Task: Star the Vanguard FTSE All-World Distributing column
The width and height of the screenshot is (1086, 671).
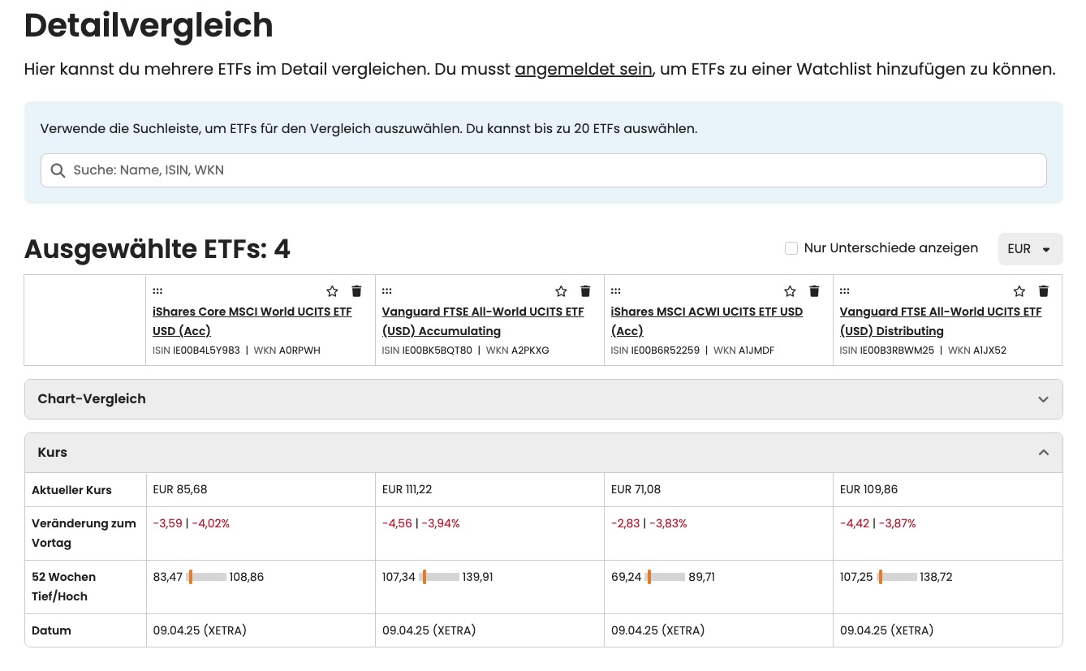Action: point(1019,290)
